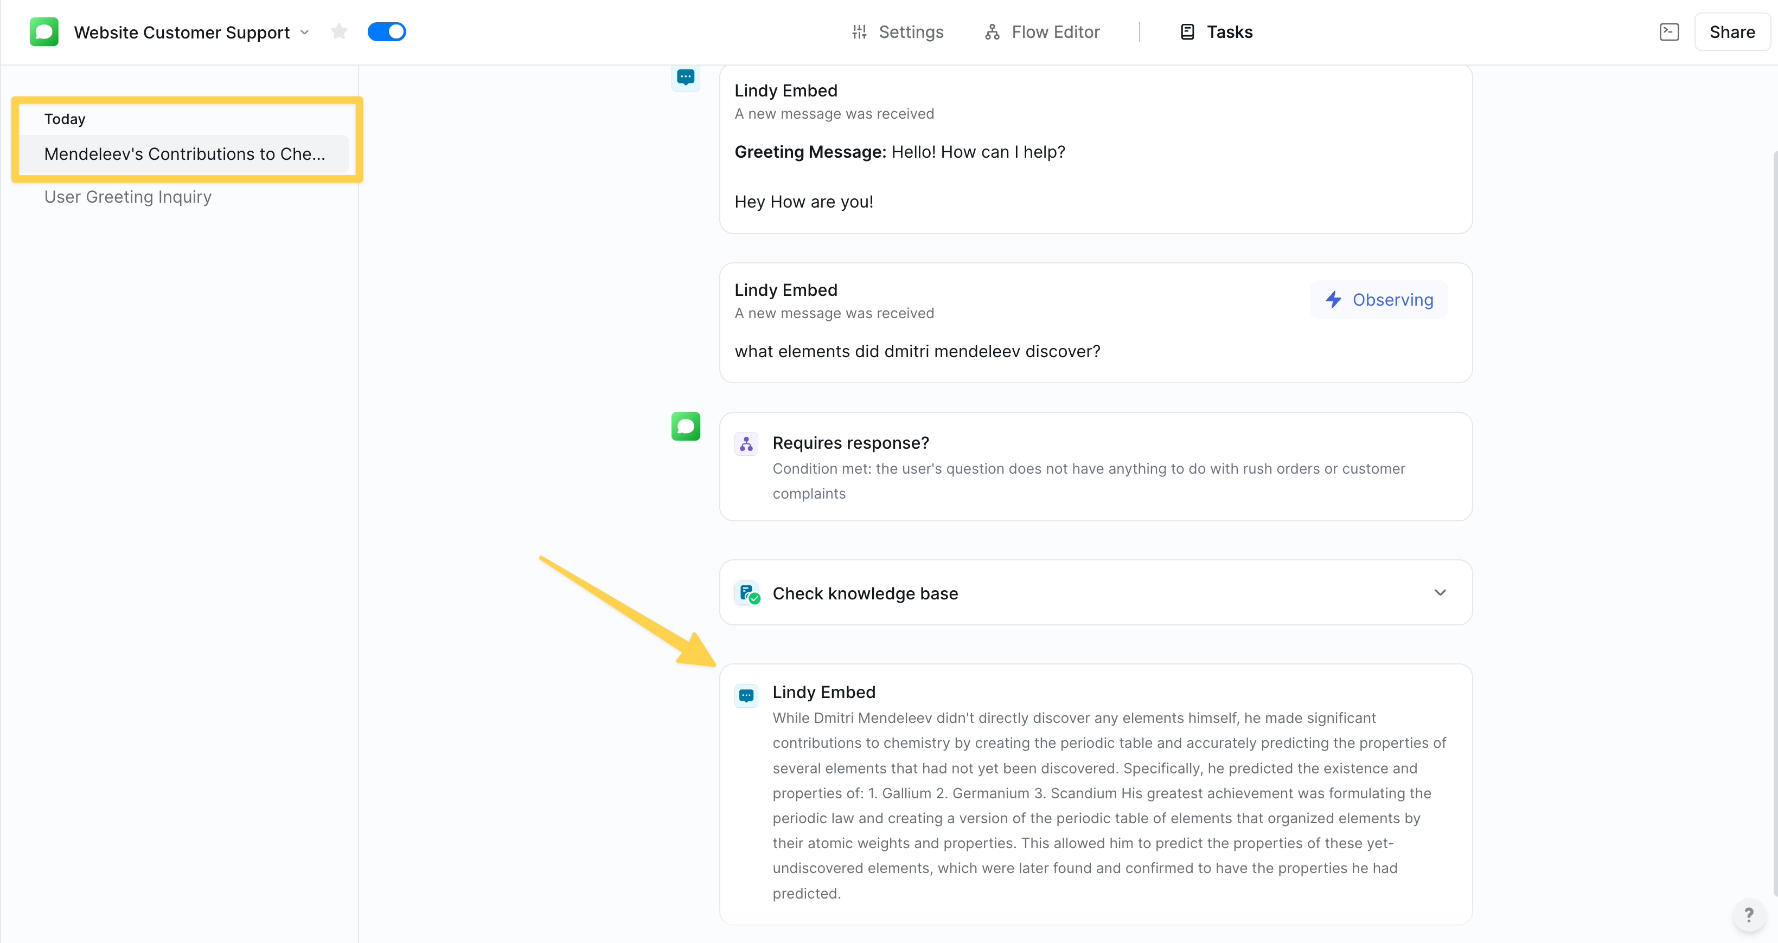Open the help question mark button
The width and height of the screenshot is (1778, 943).
(1748, 915)
